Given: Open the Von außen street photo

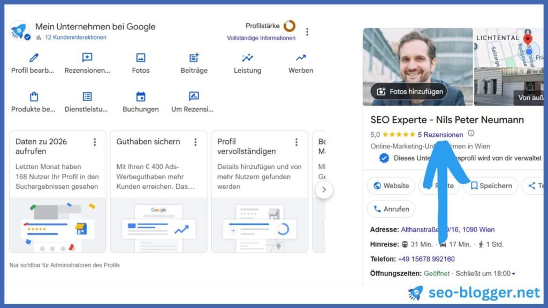Looking at the screenshot, I should pos(508,87).
